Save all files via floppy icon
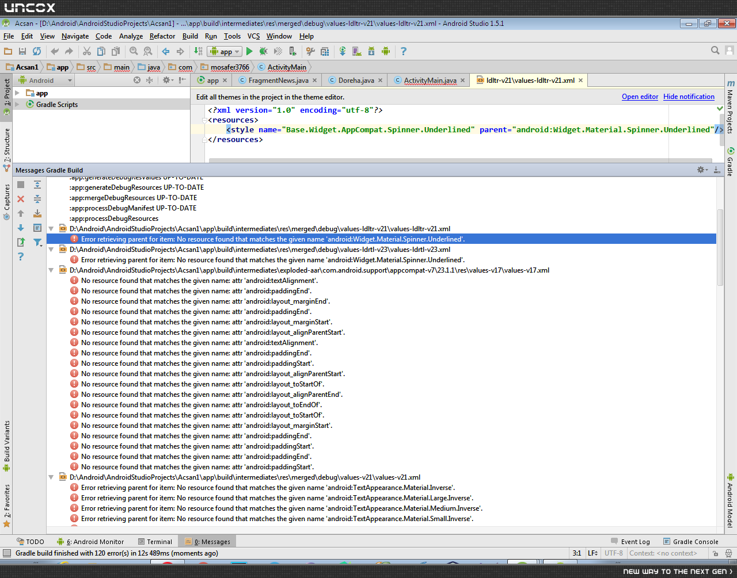 click(22, 51)
